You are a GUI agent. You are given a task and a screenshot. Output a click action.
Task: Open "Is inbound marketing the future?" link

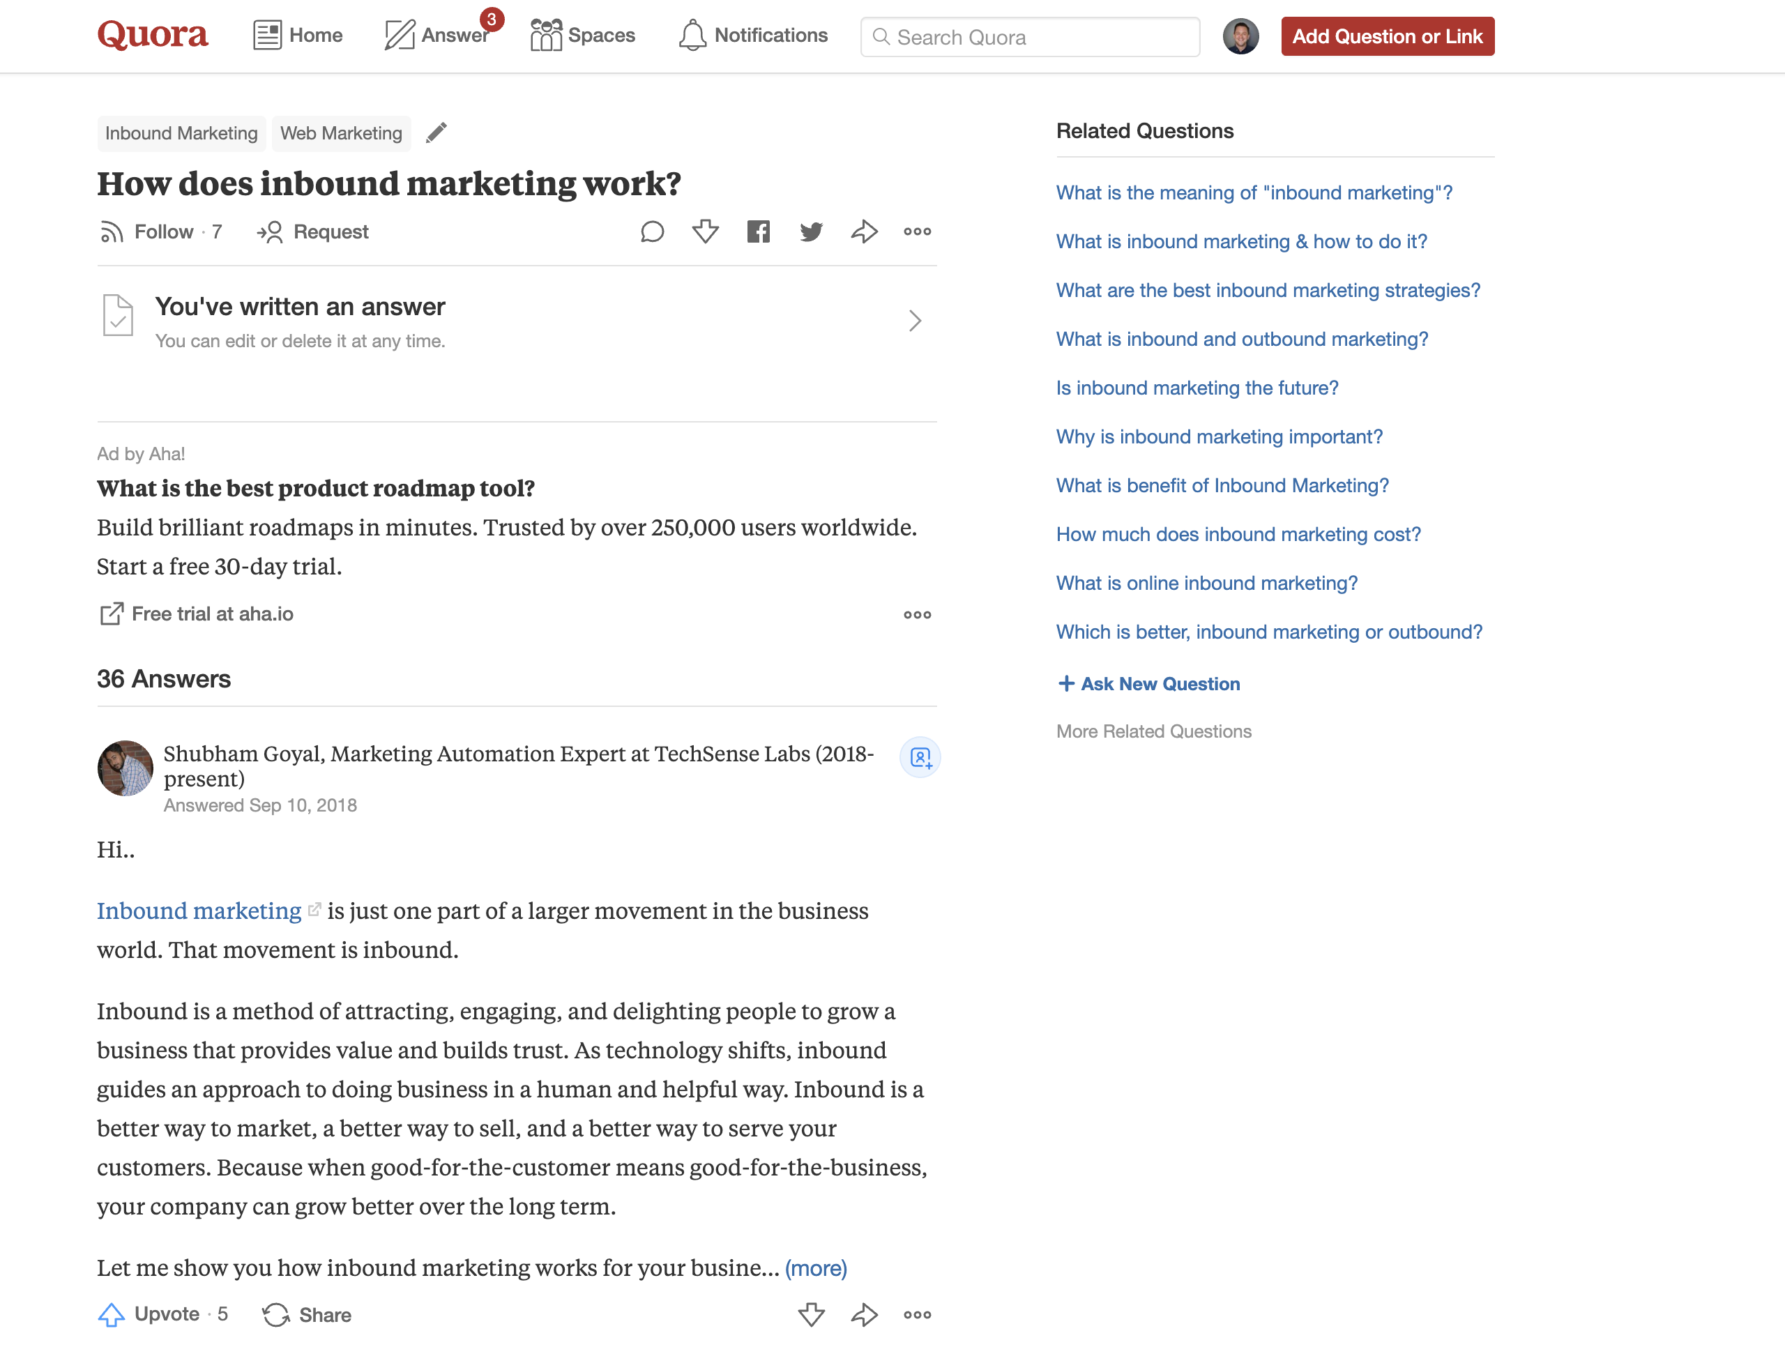(1197, 388)
